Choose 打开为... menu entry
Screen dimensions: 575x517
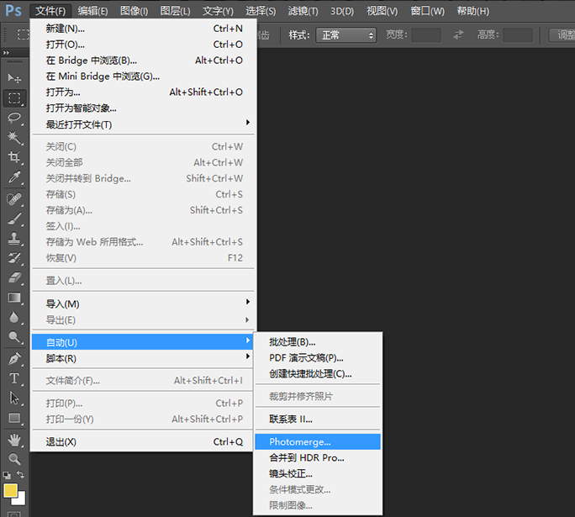pos(143,92)
